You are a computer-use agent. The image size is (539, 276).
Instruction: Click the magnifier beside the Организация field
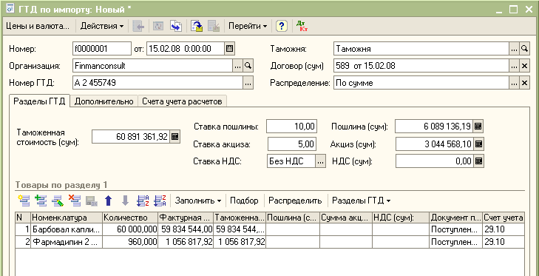click(248, 66)
